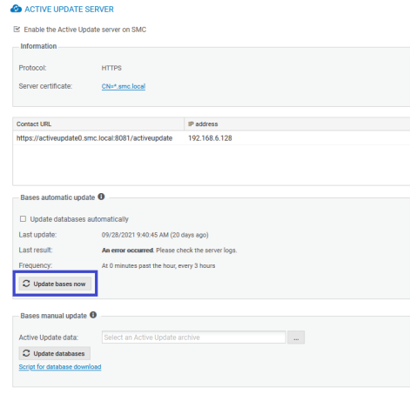Click the Active Update Server cloud icon
The width and height of the screenshot is (410, 401).
[x=16, y=9]
